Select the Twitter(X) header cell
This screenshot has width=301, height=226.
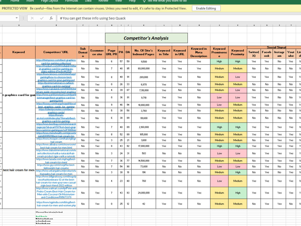tap(254, 54)
